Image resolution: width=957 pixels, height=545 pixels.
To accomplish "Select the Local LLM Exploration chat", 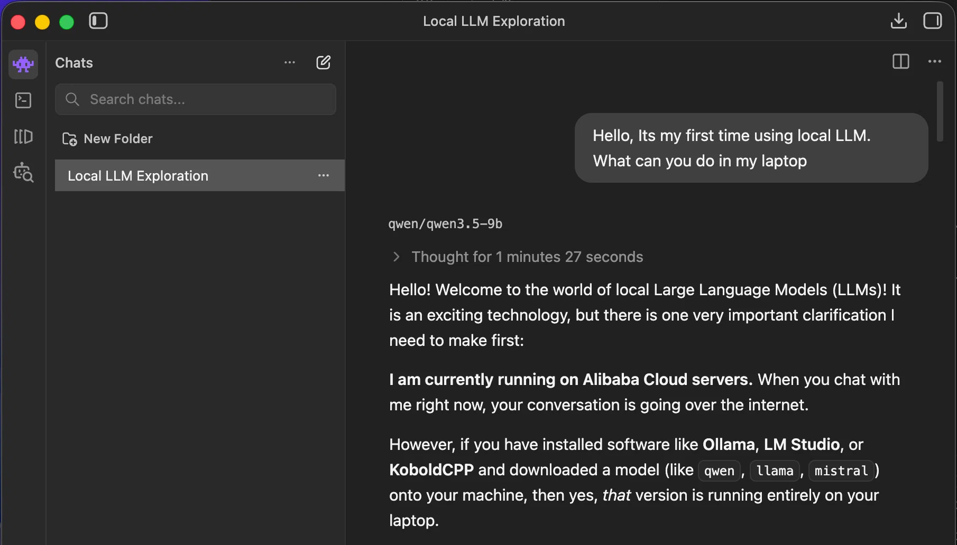I will click(200, 175).
